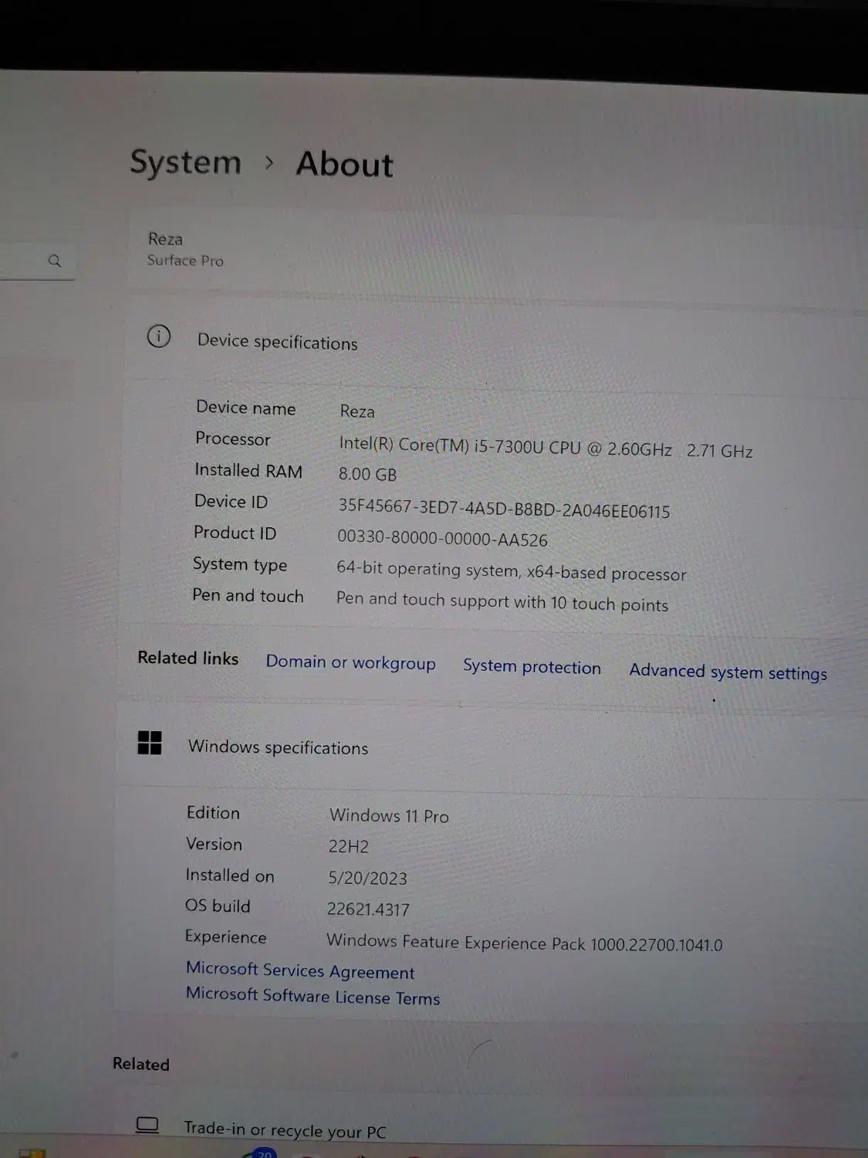Click the Windows logo icon beside Windows specifications
The height and width of the screenshot is (1158, 868).
(149, 743)
